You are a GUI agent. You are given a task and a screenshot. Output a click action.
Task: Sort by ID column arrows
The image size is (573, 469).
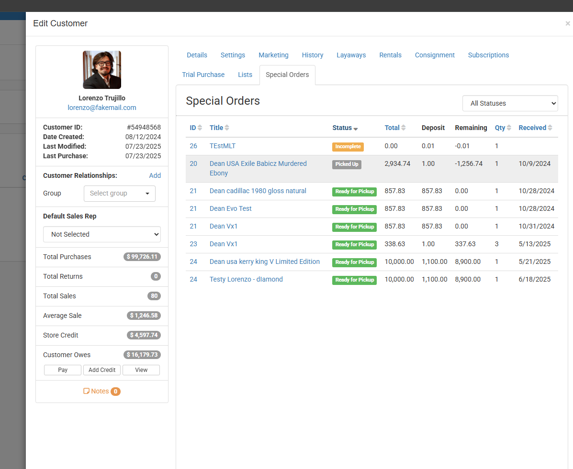click(x=200, y=128)
